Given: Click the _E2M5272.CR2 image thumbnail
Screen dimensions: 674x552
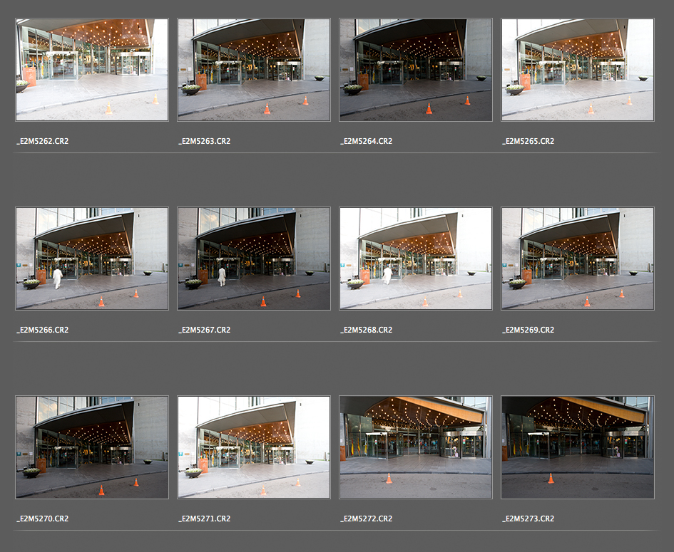Looking at the screenshot, I should [416, 447].
